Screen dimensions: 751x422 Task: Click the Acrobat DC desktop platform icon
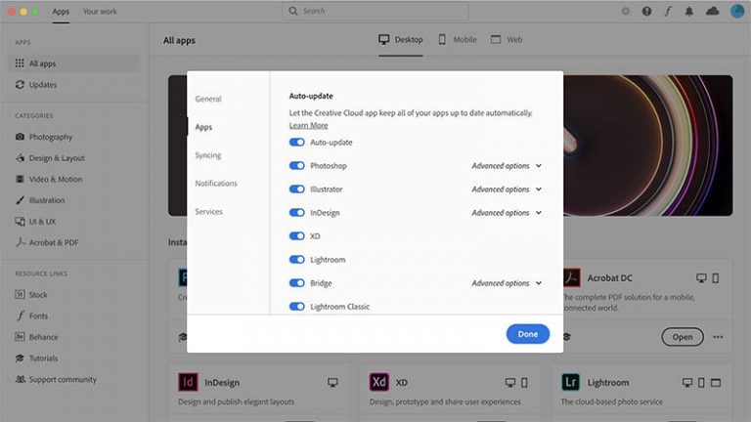click(x=701, y=278)
